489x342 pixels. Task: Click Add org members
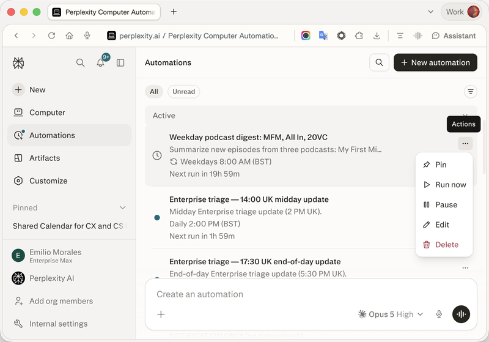click(x=54, y=301)
